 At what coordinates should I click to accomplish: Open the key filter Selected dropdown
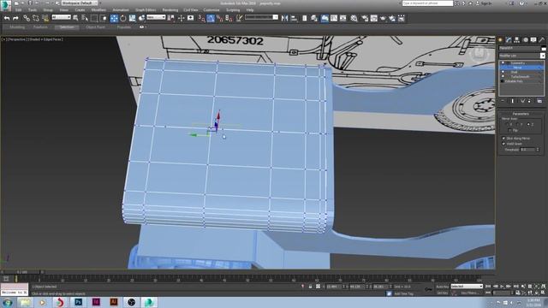(466, 287)
